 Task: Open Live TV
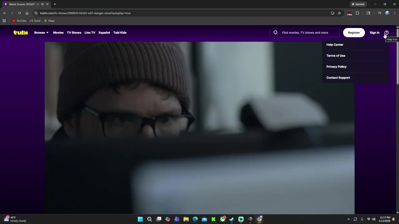[x=90, y=32]
